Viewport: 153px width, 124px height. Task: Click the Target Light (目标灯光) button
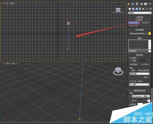[134, 23]
